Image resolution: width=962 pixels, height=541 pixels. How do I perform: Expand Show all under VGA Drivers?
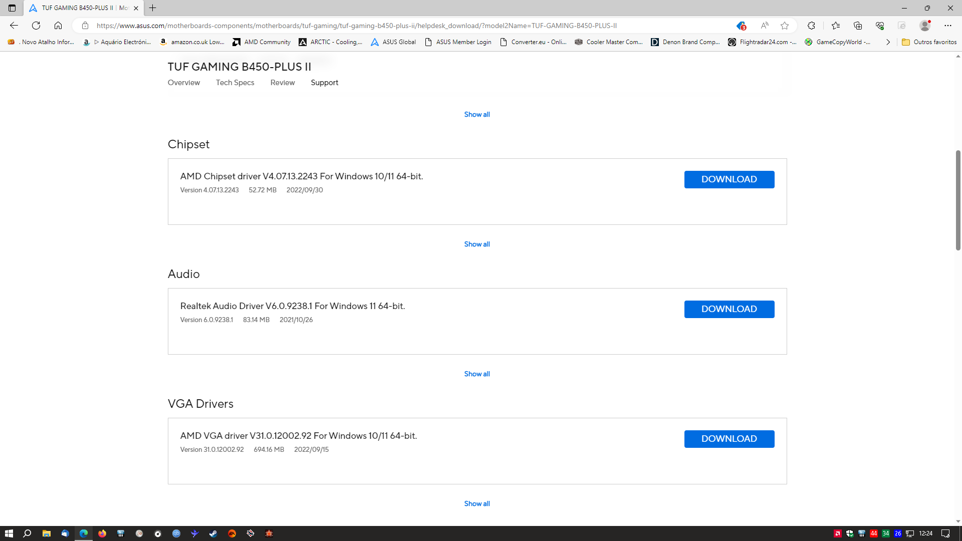coord(477,503)
